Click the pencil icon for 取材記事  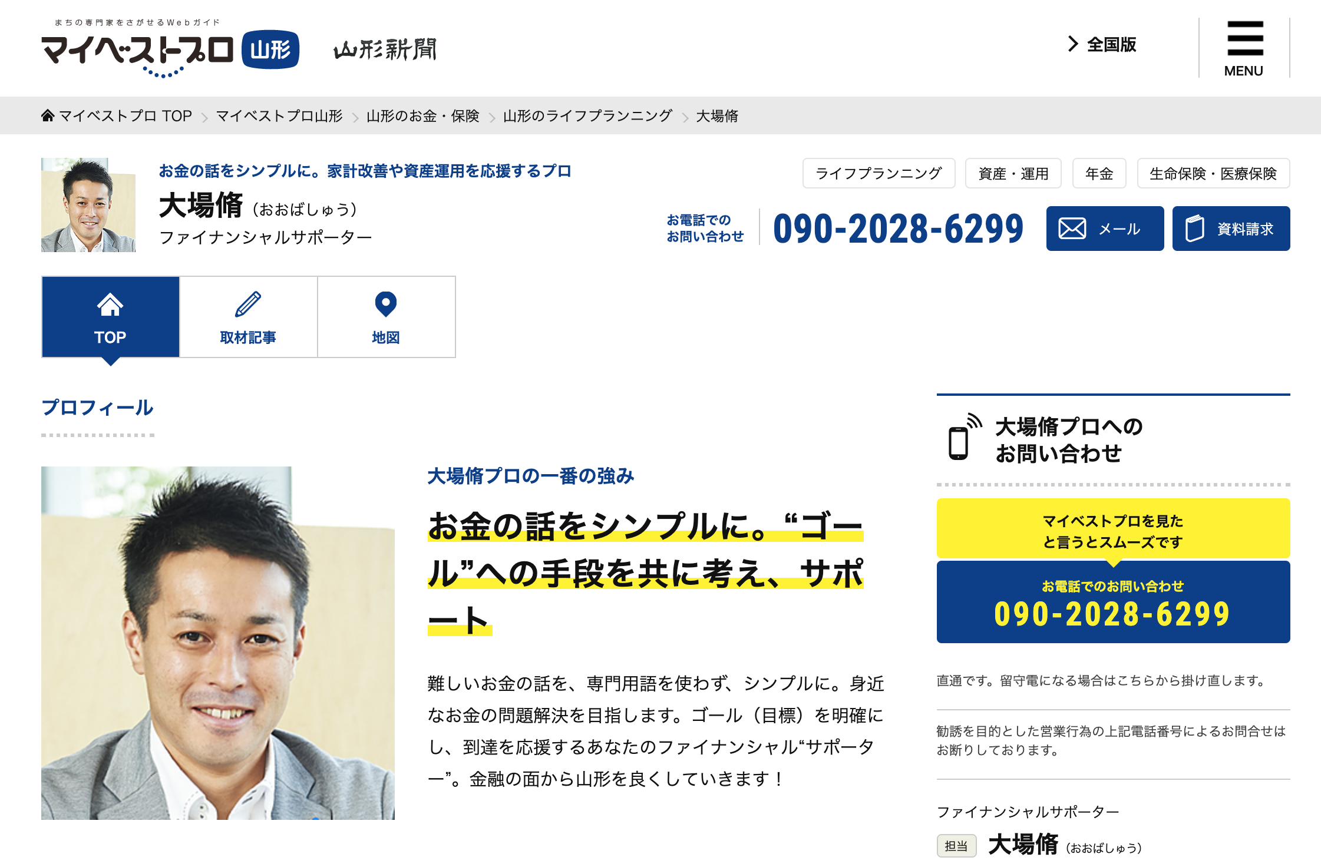pyautogui.click(x=248, y=305)
